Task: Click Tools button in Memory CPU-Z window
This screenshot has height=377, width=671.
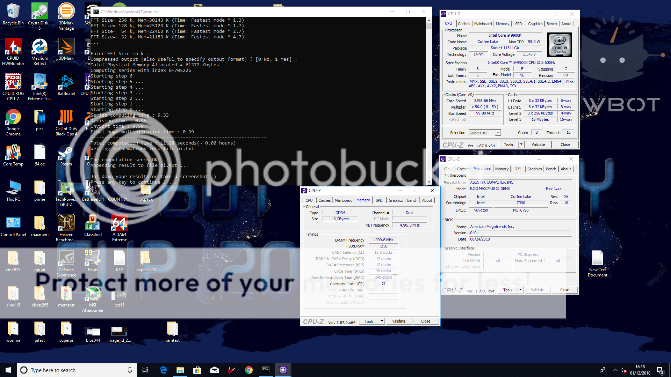Action: point(369,321)
